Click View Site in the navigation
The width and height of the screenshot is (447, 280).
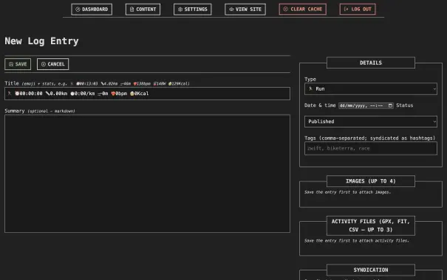point(245,10)
